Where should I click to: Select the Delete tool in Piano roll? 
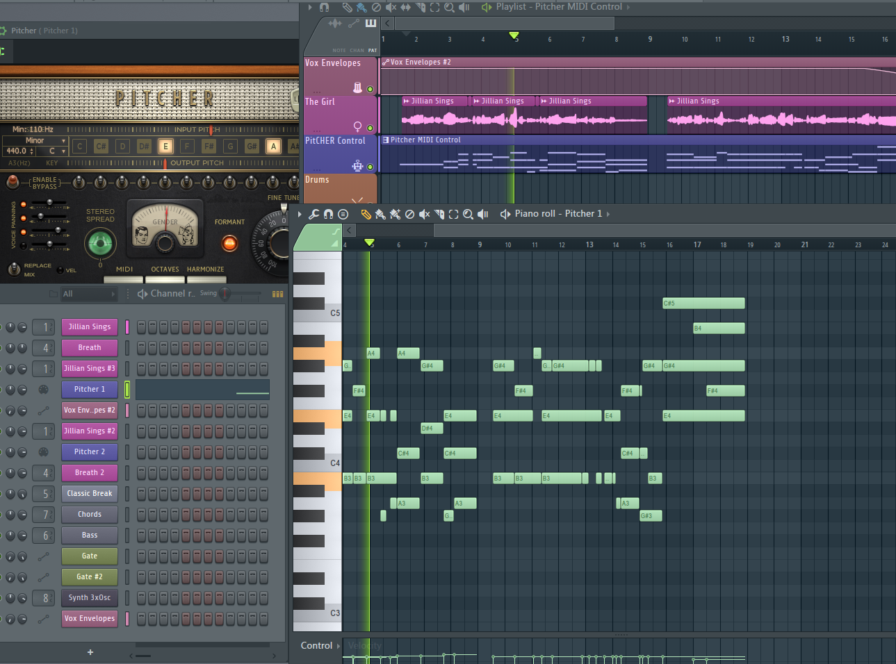pos(409,214)
